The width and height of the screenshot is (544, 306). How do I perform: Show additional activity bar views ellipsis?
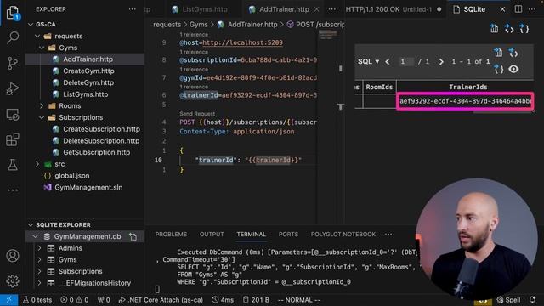pyautogui.click(x=13, y=190)
